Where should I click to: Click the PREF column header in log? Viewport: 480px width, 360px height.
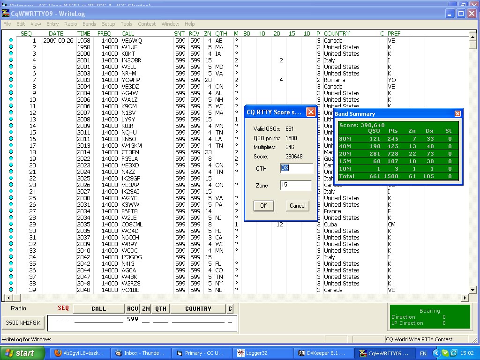click(x=394, y=34)
